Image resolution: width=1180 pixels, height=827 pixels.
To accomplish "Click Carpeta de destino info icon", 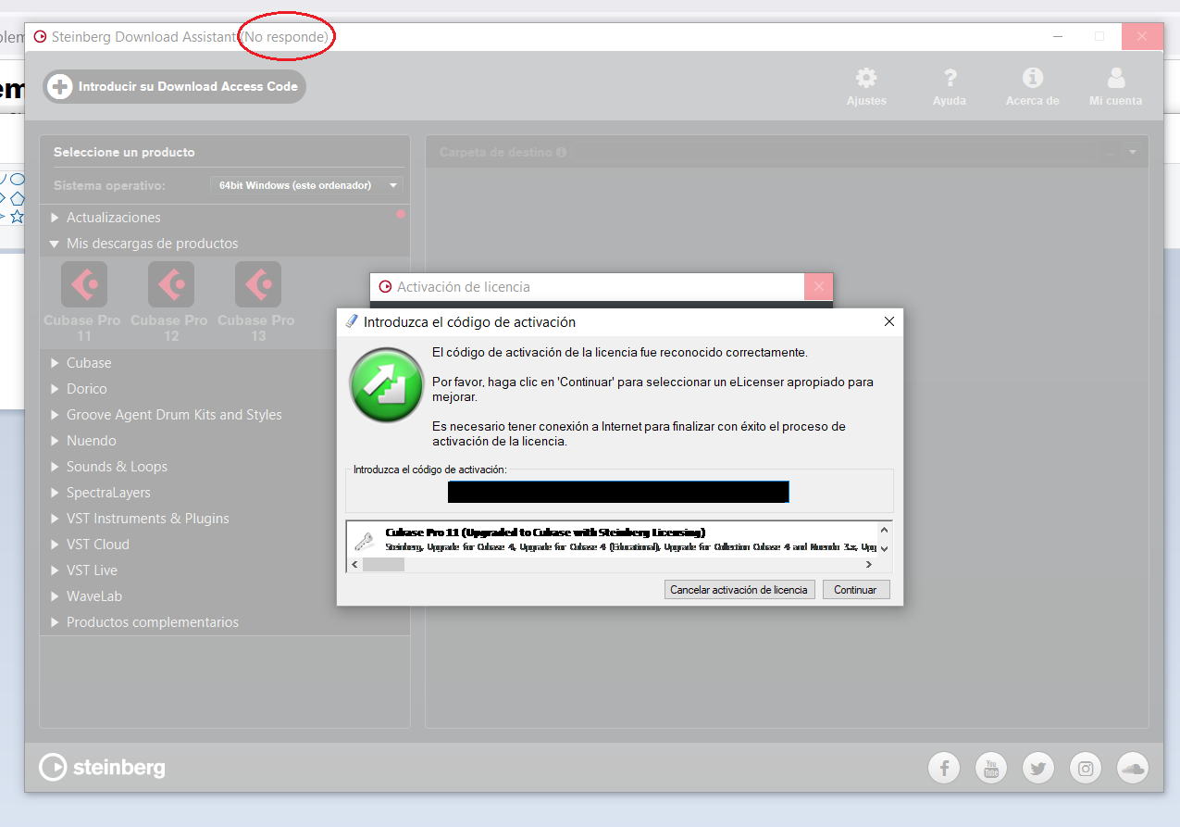I will tap(562, 152).
